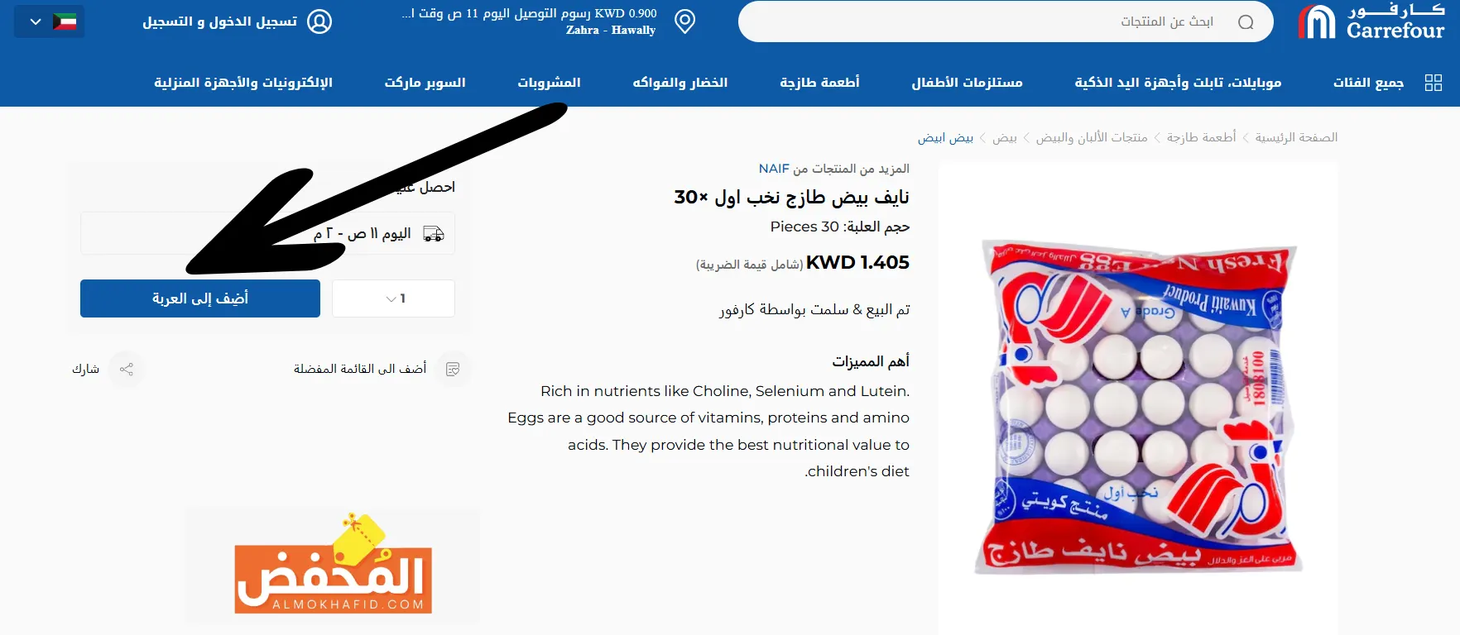Open all categories grid icon

tap(1434, 83)
